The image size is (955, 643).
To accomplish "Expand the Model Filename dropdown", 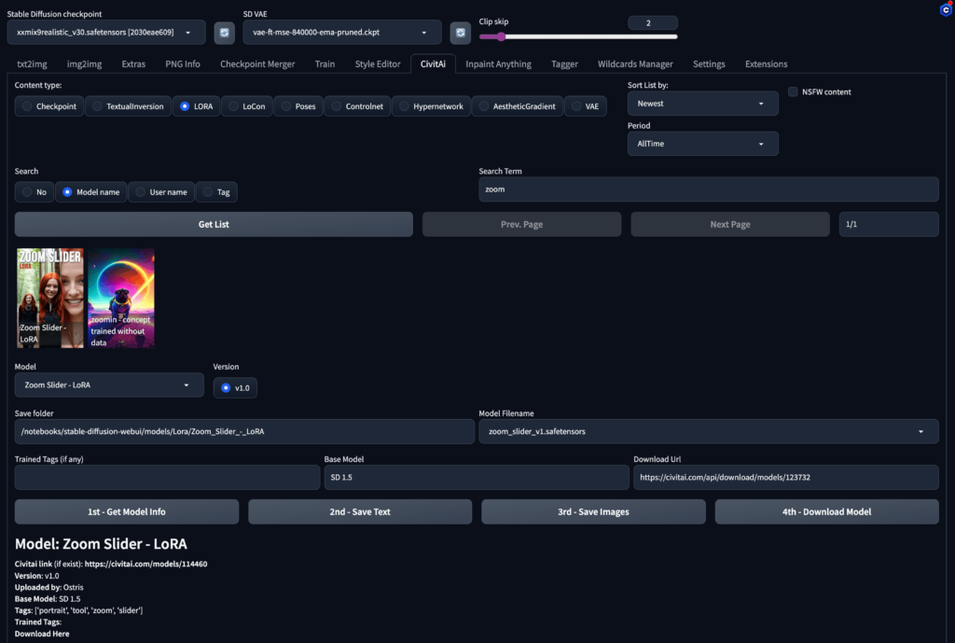I will pos(708,431).
